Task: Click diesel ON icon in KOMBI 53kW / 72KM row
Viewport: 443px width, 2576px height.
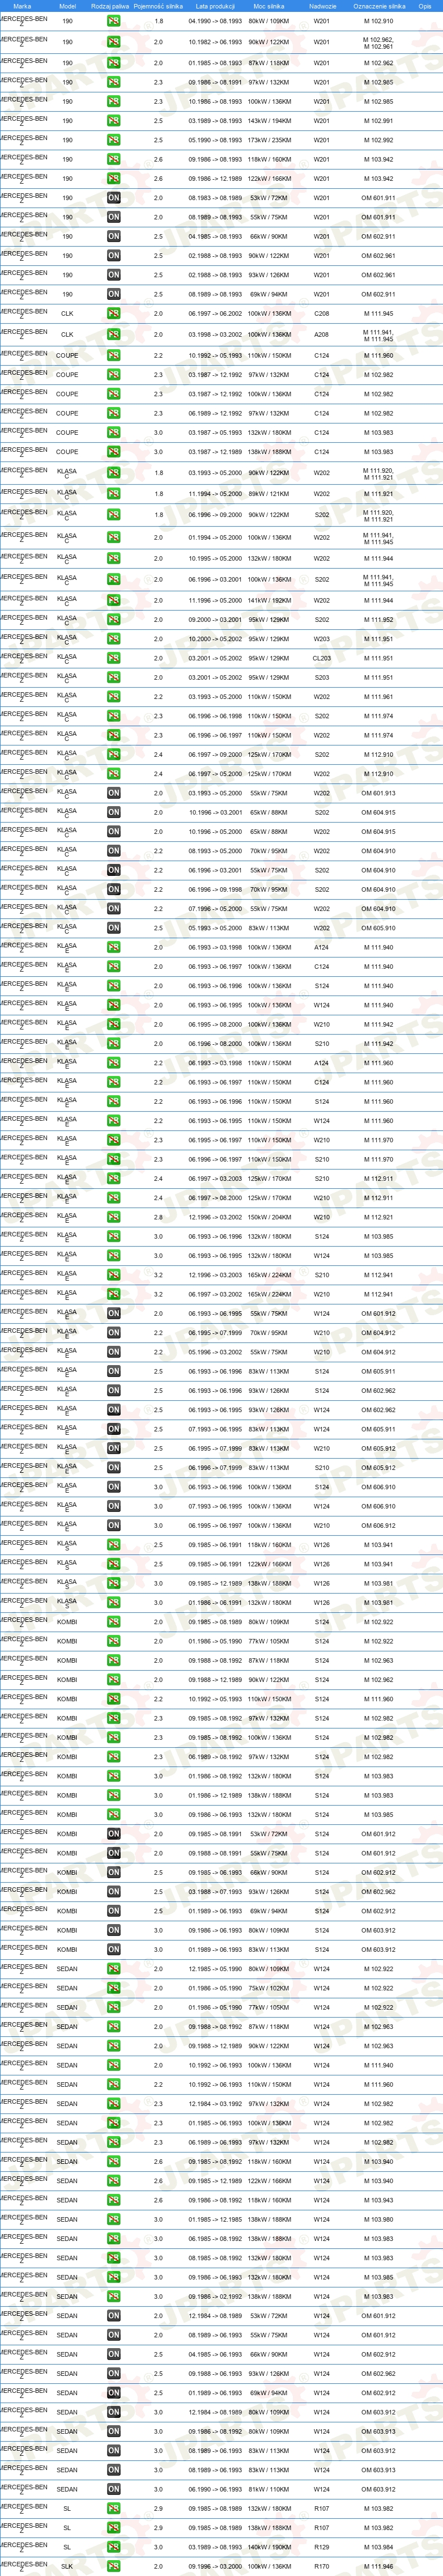Action: click(114, 1834)
